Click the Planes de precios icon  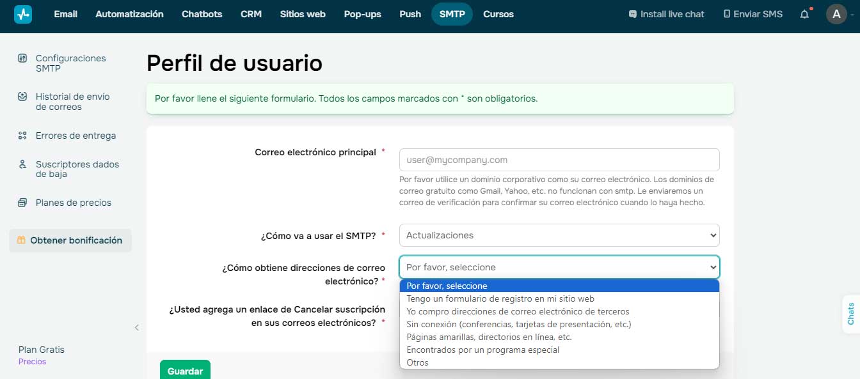22,203
